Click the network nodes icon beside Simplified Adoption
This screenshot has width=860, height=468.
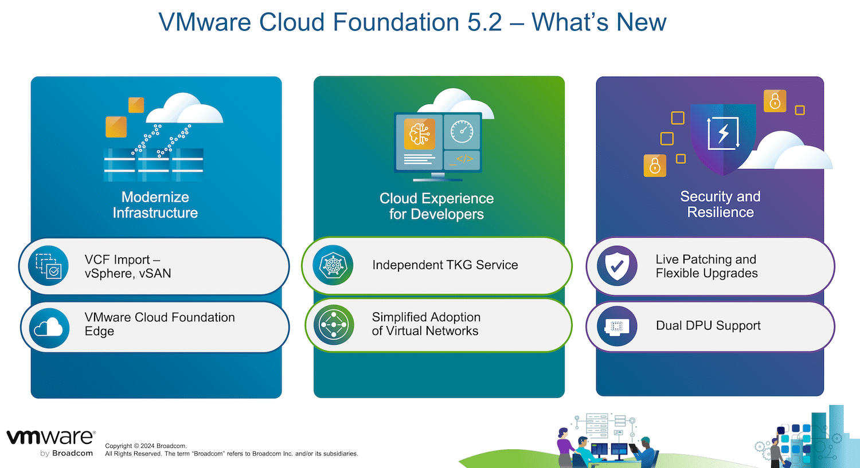click(334, 325)
